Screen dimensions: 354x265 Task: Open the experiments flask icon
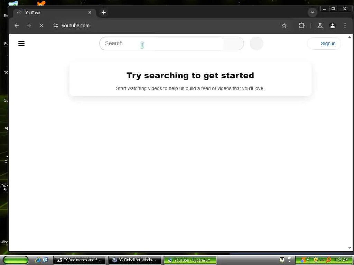[320, 26]
